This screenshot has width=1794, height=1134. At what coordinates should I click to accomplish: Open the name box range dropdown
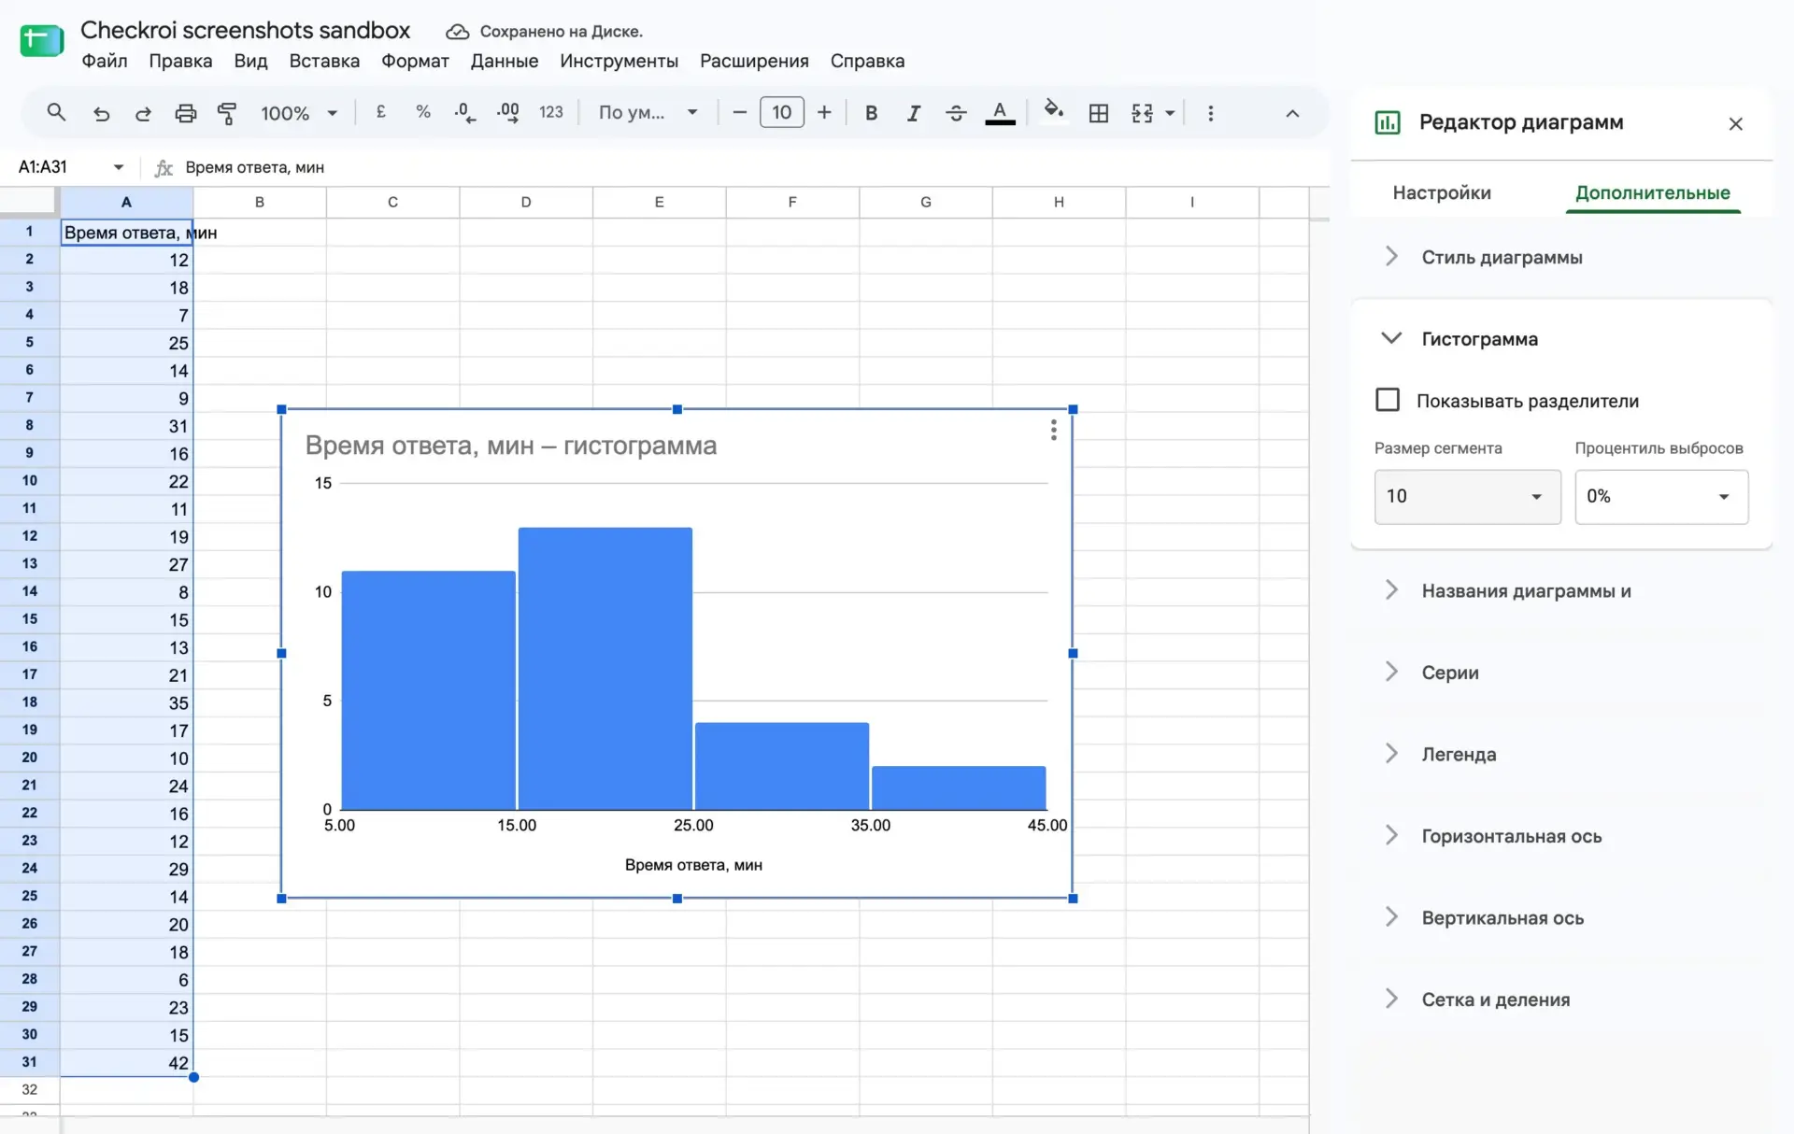[x=119, y=167]
